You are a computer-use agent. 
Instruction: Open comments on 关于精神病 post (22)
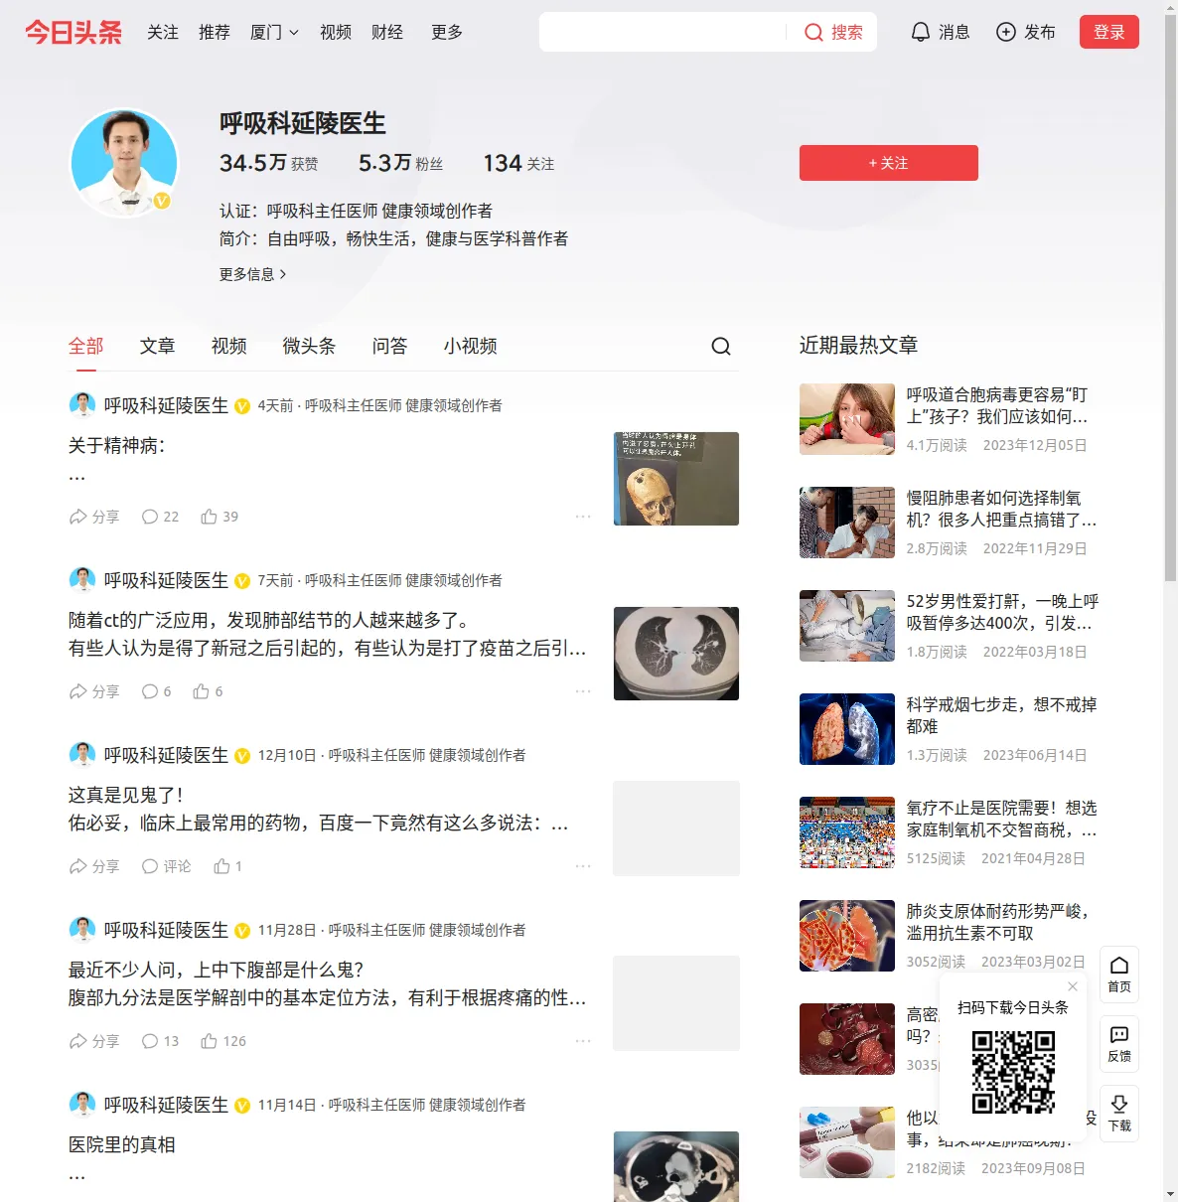[160, 517]
